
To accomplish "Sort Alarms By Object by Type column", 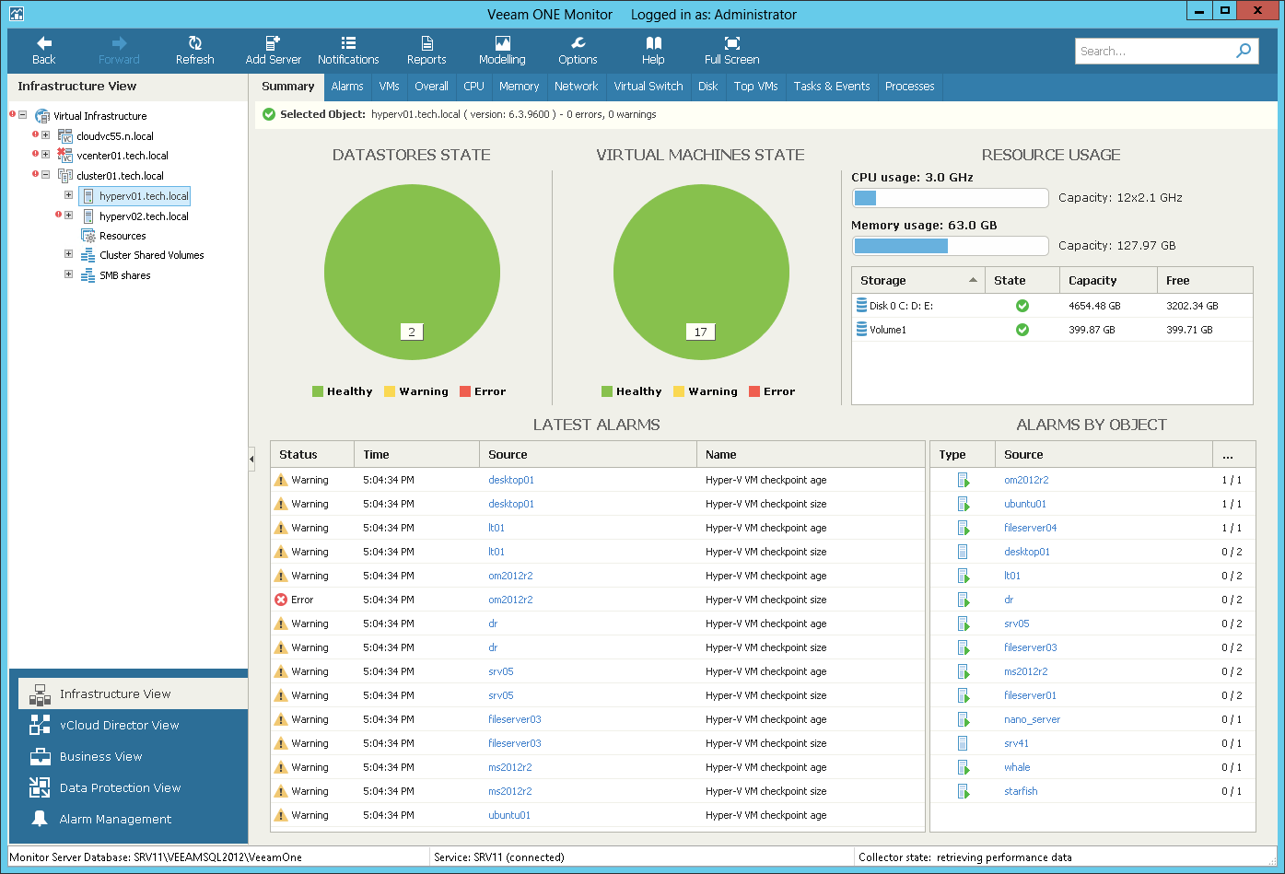I will click(963, 454).
